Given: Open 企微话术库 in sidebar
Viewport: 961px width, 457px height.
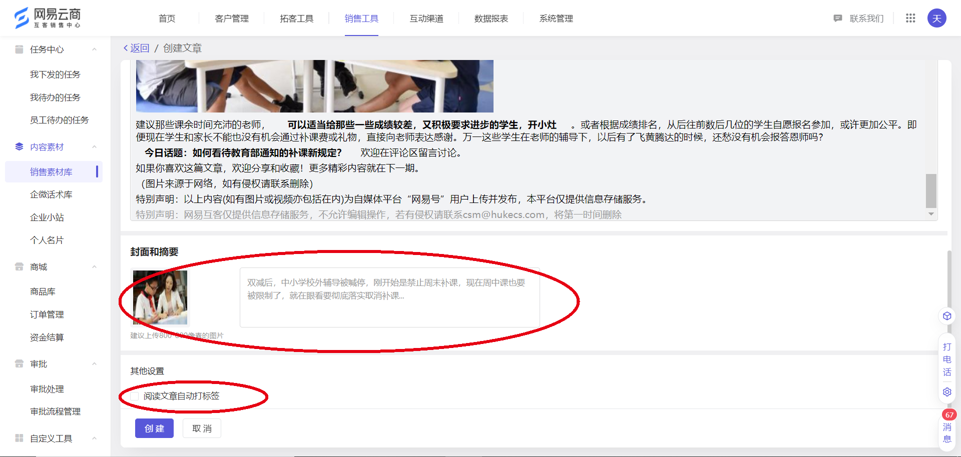Looking at the screenshot, I should pyautogui.click(x=51, y=194).
